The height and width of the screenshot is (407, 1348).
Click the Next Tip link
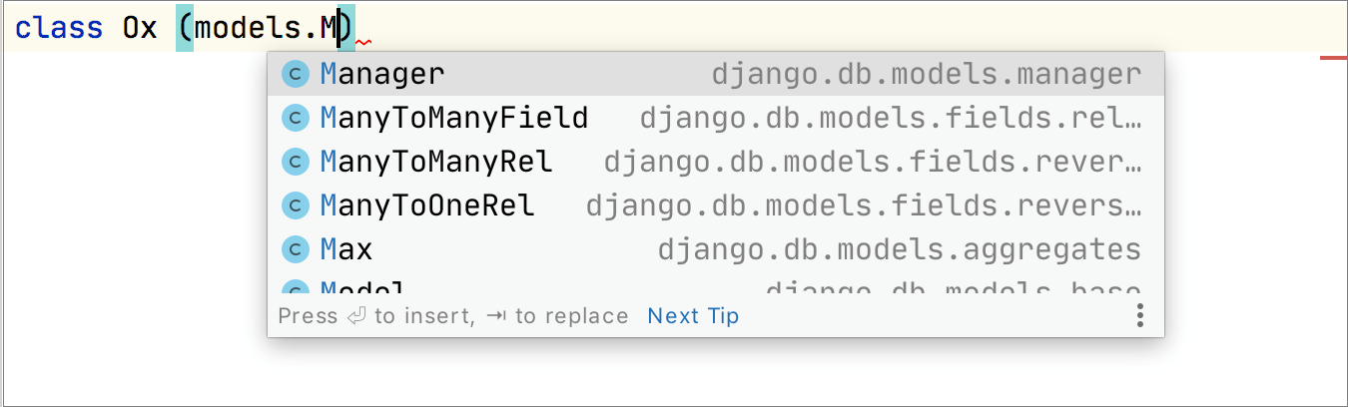[693, 316]
